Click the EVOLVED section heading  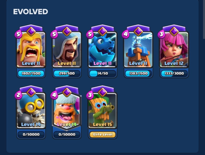pyautogui.click(x=31, y=12)
